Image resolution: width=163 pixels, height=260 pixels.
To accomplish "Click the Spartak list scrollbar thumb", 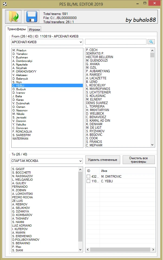I will coord(80,206).
